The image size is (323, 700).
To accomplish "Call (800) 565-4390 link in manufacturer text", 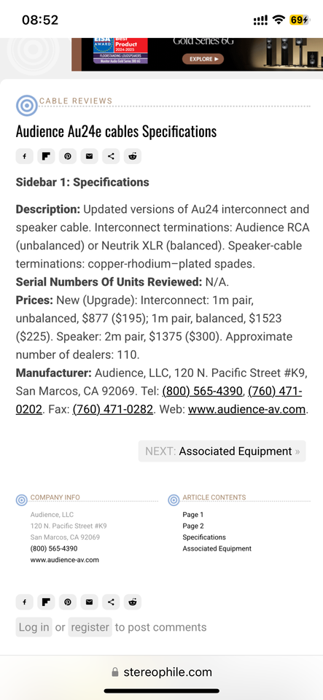I will tap(202, 392).
